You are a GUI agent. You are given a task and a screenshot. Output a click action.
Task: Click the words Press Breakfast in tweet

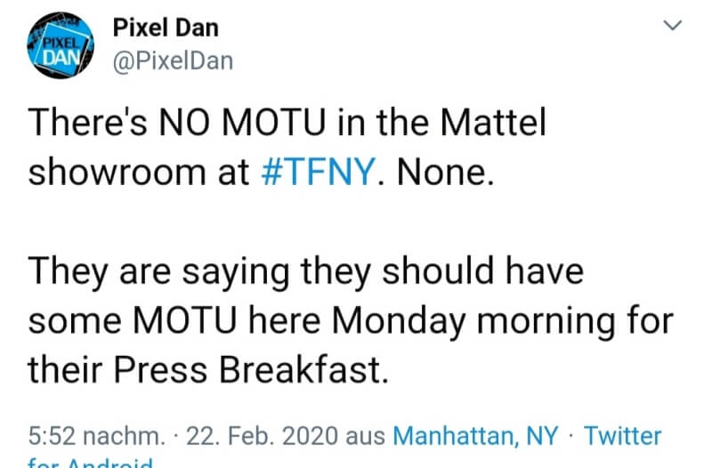point(251,370)
